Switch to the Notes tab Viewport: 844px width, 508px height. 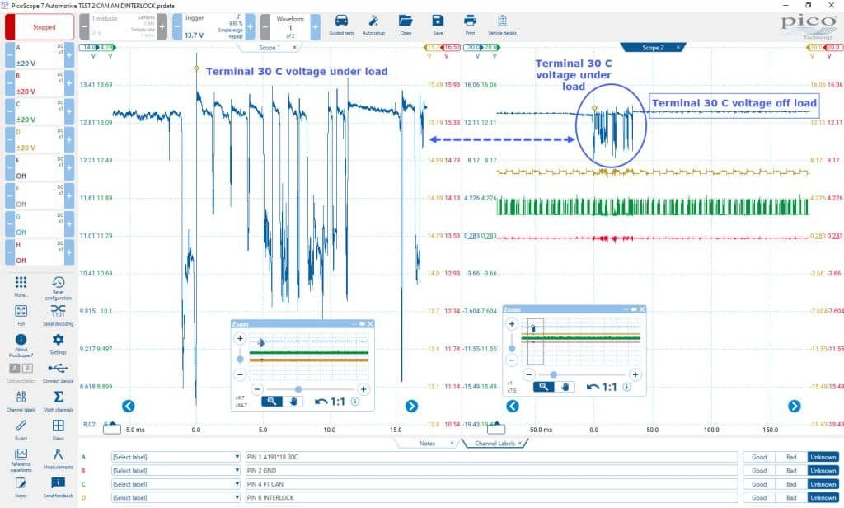[x=427, y=444]
